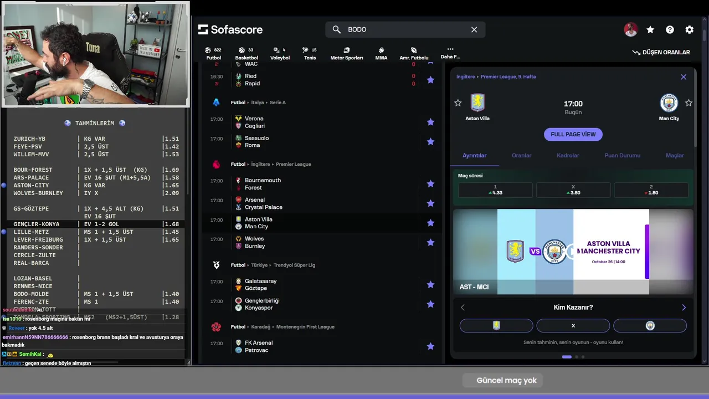Switch to the Kadrolar tab

pos(568,156)
